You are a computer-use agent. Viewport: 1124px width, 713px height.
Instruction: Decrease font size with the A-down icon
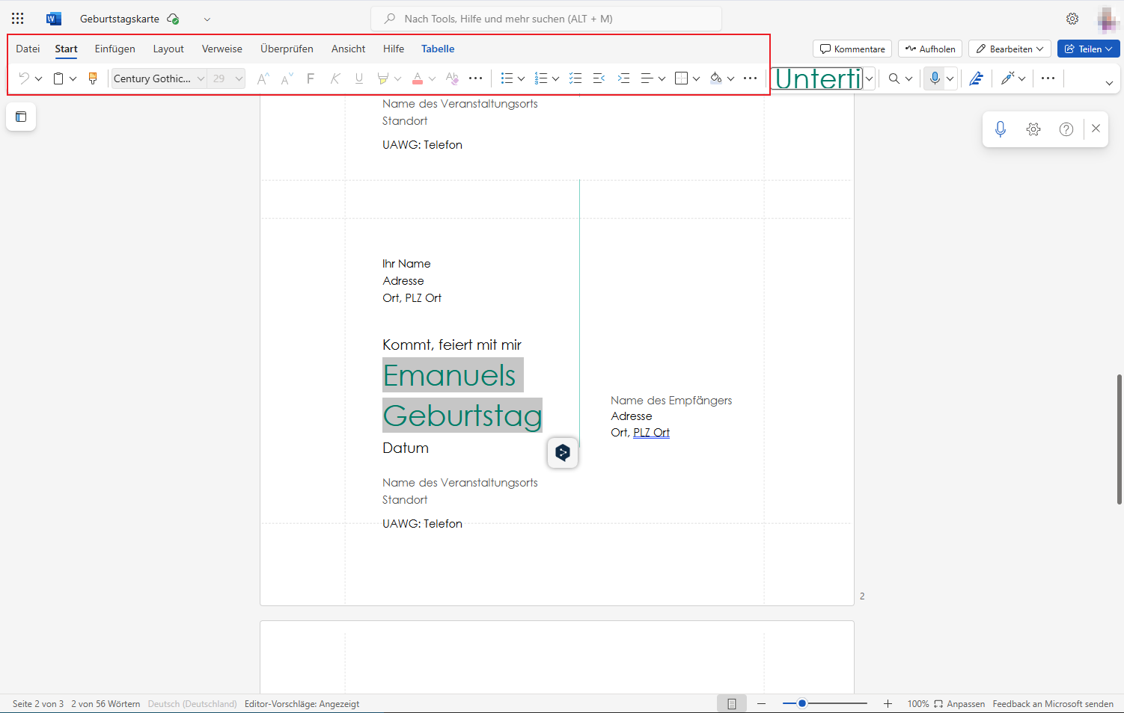click(x=287, y=78)
